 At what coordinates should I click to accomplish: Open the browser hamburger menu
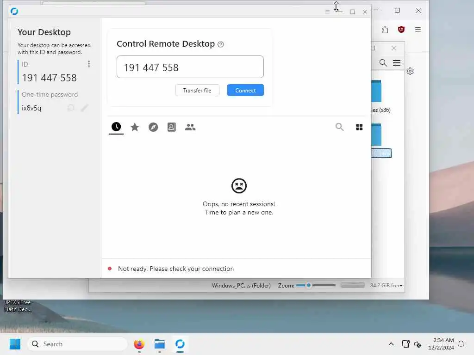pyautogui.click(x=418, y=30)
